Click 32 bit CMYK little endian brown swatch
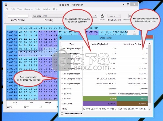163x121 pixels. [x=133, y=104]
